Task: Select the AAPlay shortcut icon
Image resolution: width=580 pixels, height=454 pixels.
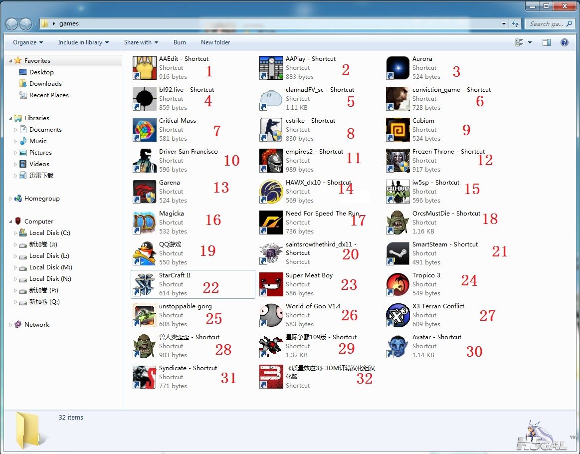Action: (x=271, y=68)
